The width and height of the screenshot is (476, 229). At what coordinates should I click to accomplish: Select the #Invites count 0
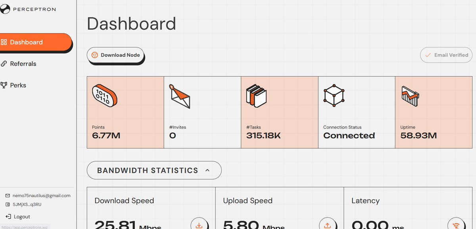tap(173, 136)
